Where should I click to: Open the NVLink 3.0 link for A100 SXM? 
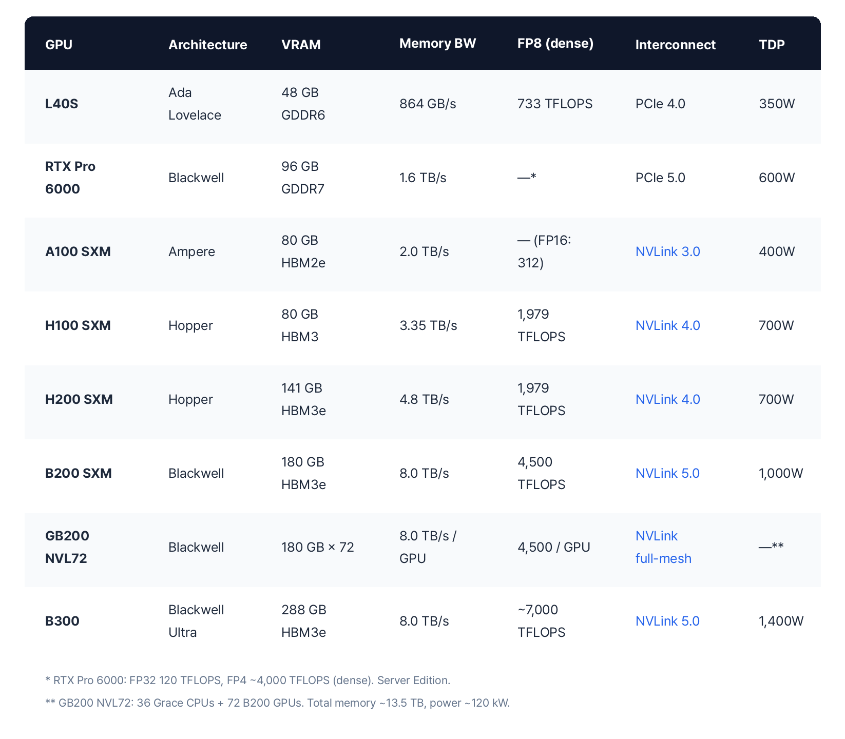point(667,251)
